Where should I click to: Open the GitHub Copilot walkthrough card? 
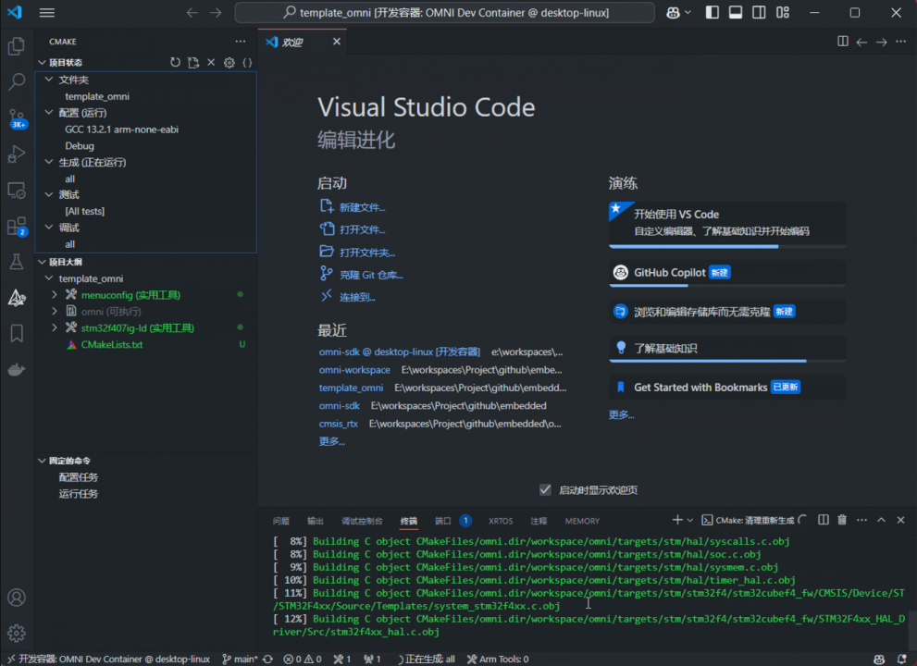click(x=727, y=273)
